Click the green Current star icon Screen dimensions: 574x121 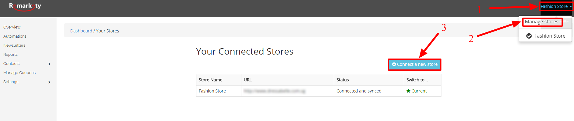point(408,91)
